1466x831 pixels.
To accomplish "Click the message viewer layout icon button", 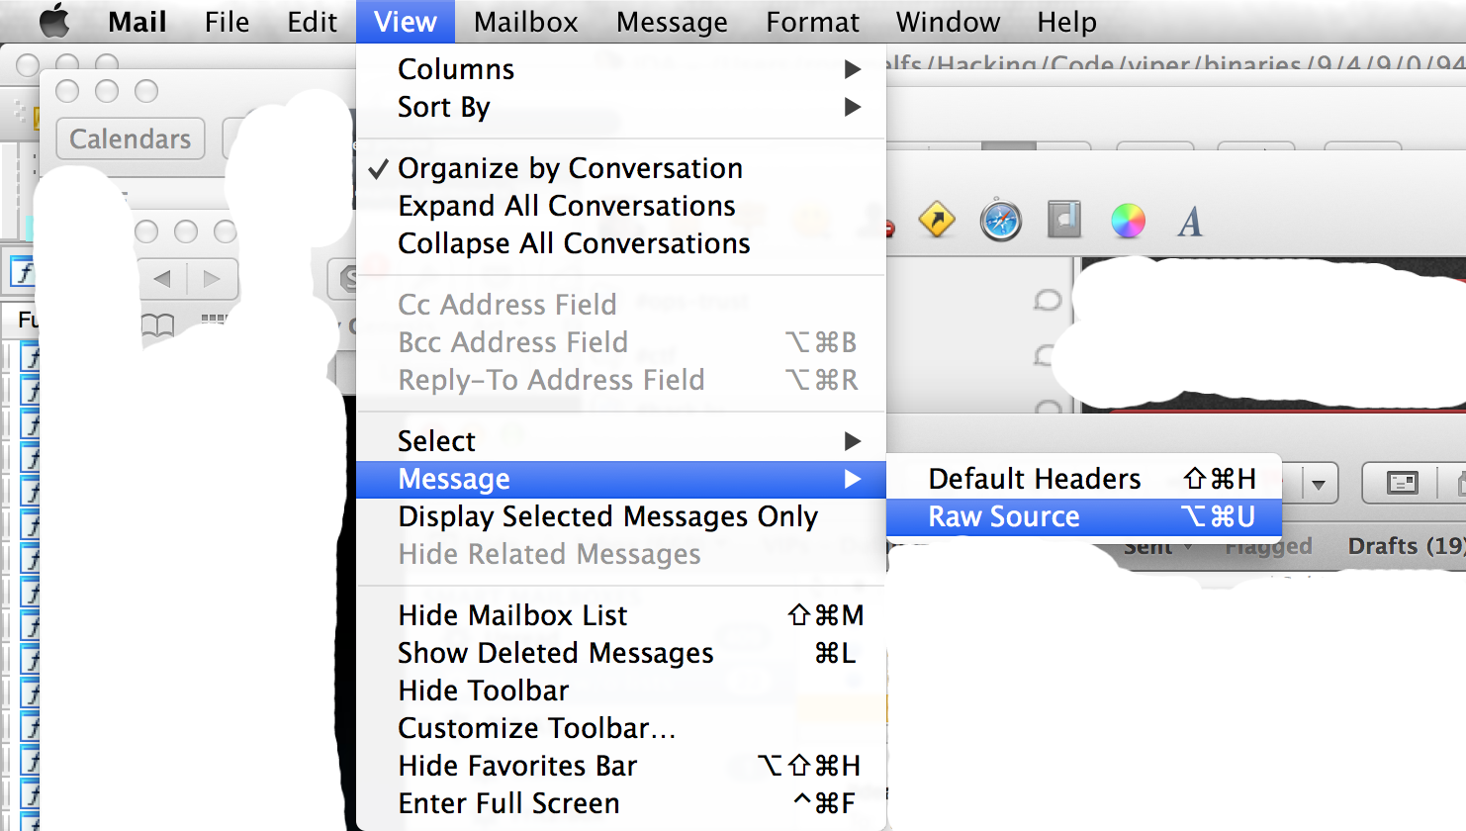I will point(1402,483).
